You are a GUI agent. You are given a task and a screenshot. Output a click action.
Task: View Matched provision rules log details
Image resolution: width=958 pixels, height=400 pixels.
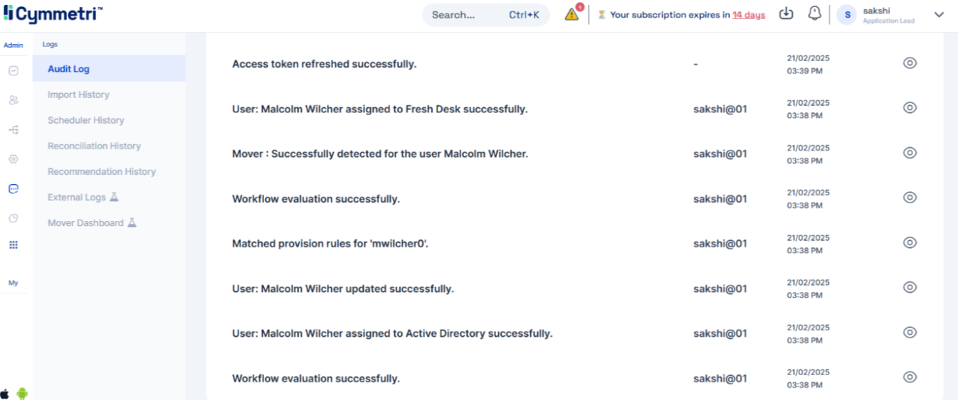(909, 243)
